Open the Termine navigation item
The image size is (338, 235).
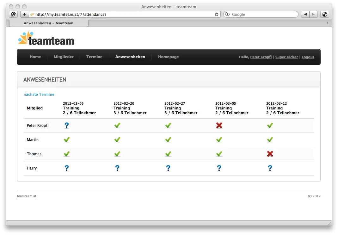pyautogui.click(x=94, y=57)
